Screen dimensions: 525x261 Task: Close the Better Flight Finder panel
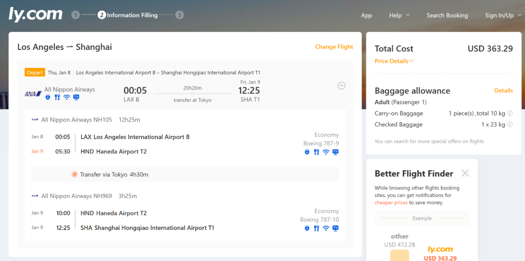[465, 173]
